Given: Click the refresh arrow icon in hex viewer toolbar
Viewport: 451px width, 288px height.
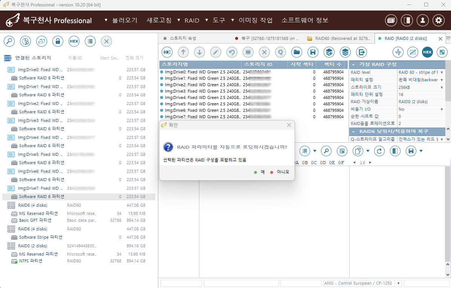Looking at the screenshot, I should tap(379, 151).
